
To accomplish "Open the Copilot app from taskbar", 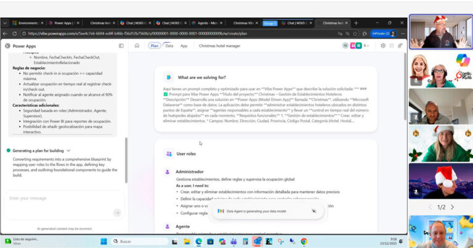I will point(222,241).
